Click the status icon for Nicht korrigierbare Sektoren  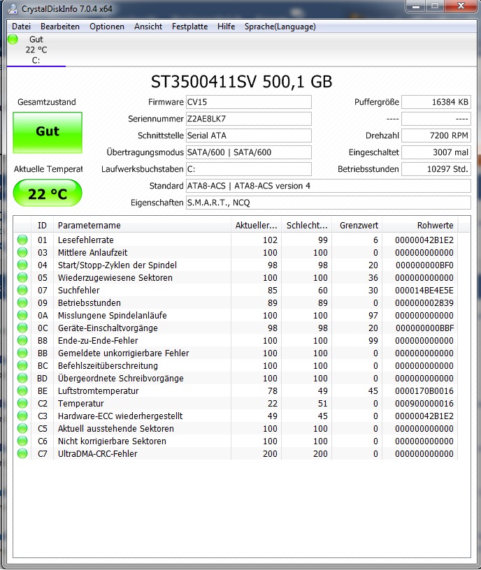22,441
